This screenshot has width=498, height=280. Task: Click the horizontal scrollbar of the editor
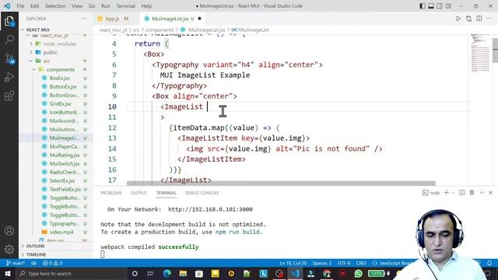[281, 184]
